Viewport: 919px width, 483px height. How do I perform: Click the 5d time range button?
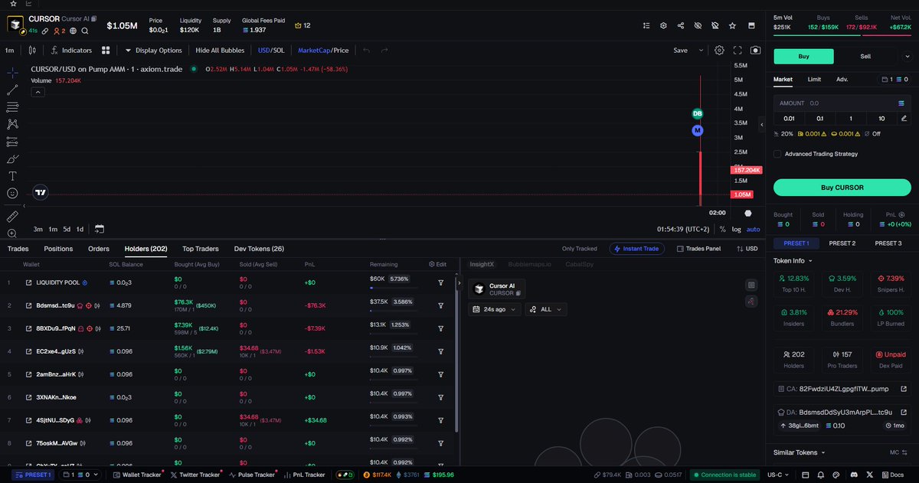point(67,229)
